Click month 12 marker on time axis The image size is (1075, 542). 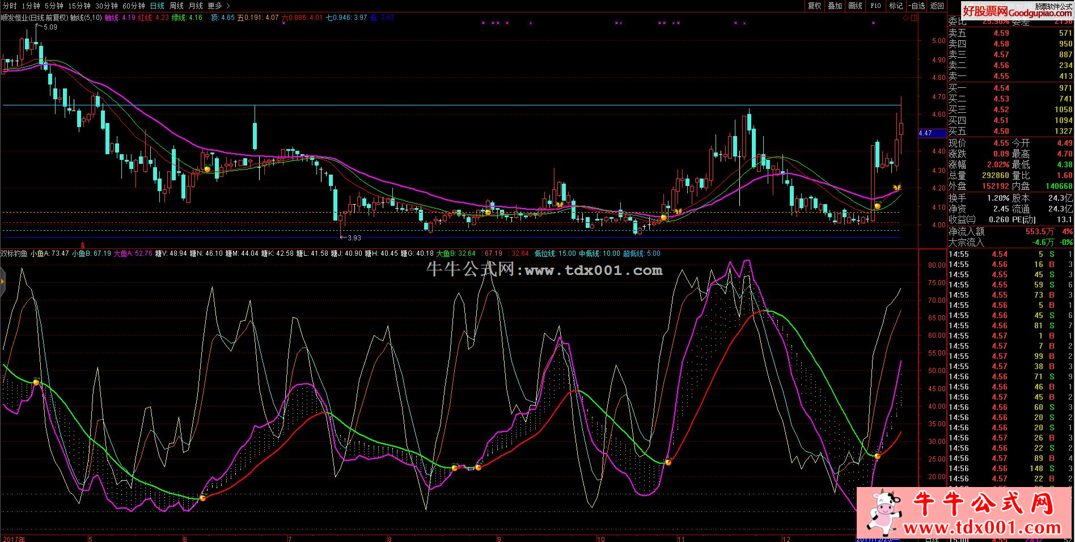[x=786, y=539]
